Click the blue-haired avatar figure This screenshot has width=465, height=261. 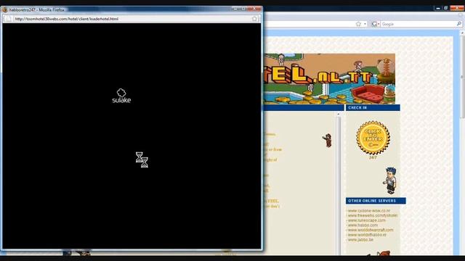click(390, 181)
